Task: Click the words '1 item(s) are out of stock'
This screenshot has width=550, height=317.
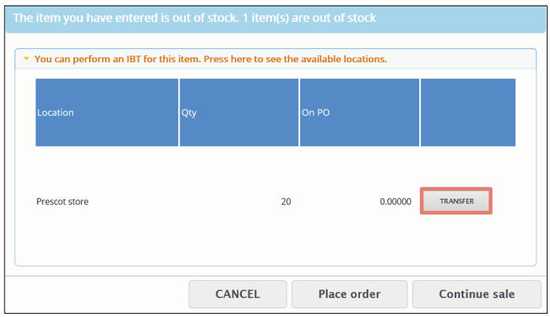Action: point(309,18)
